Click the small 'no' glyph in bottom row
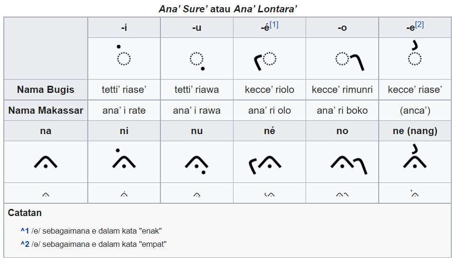Image resolution: width=457 pixels, height=262 pixels. pos(342,194)
